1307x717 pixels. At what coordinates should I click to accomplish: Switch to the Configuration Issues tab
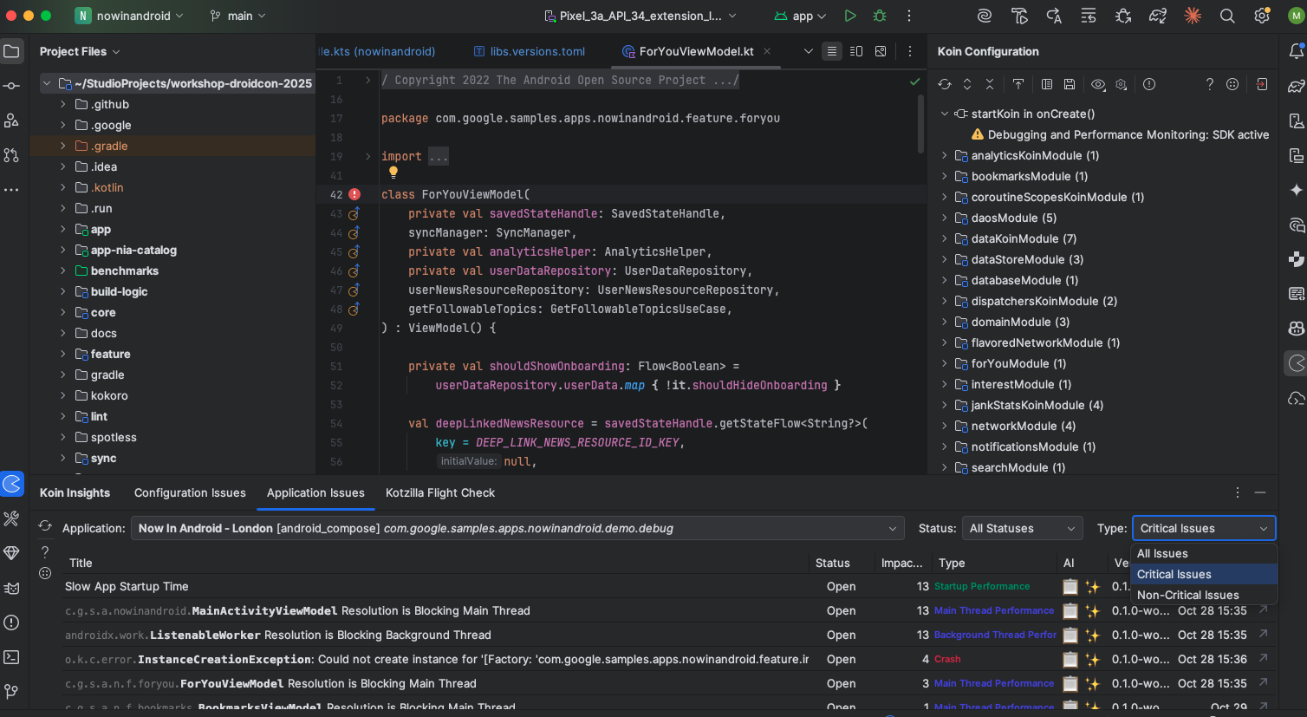click(190, 492)
